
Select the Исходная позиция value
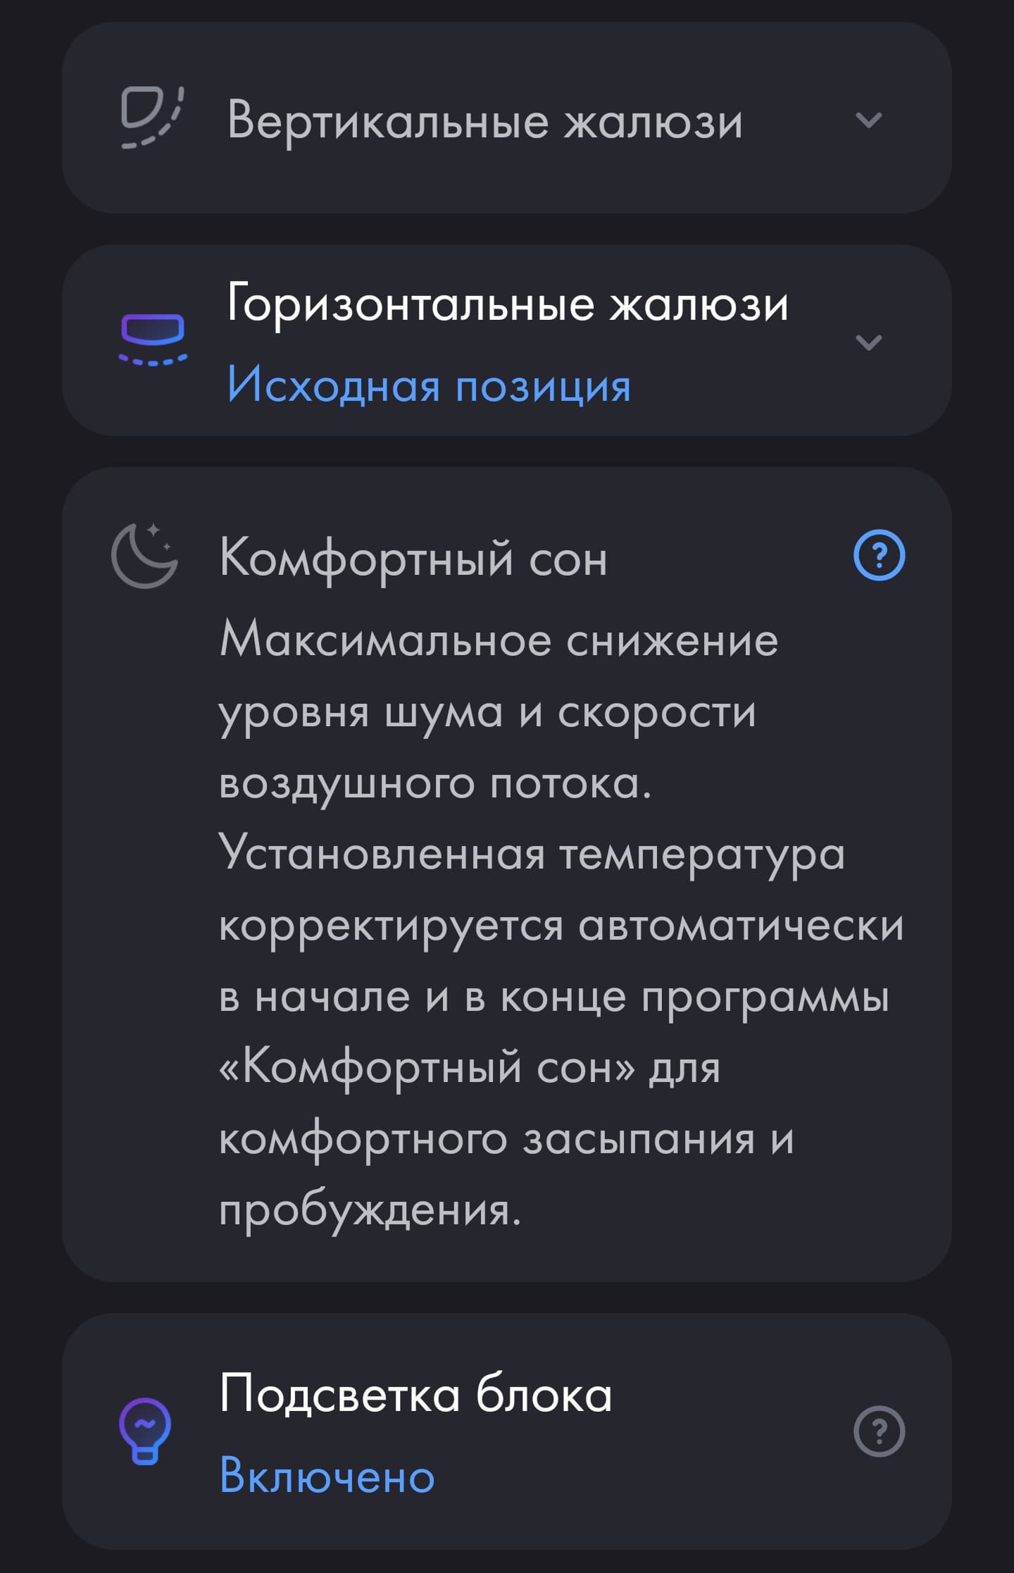pos(428,386)
